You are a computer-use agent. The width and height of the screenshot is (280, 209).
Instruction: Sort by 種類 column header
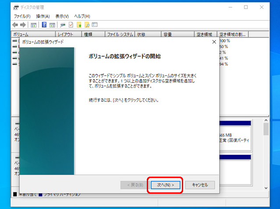pos(93,35)
